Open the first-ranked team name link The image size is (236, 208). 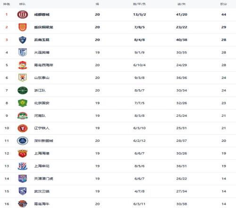tap(42, 15)
